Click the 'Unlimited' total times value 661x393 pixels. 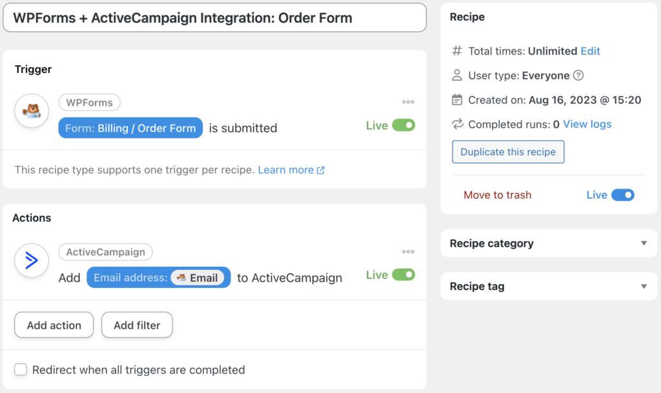click(x=553, y=51)
